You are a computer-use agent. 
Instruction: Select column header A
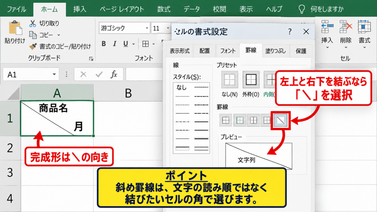pos(57,93)
